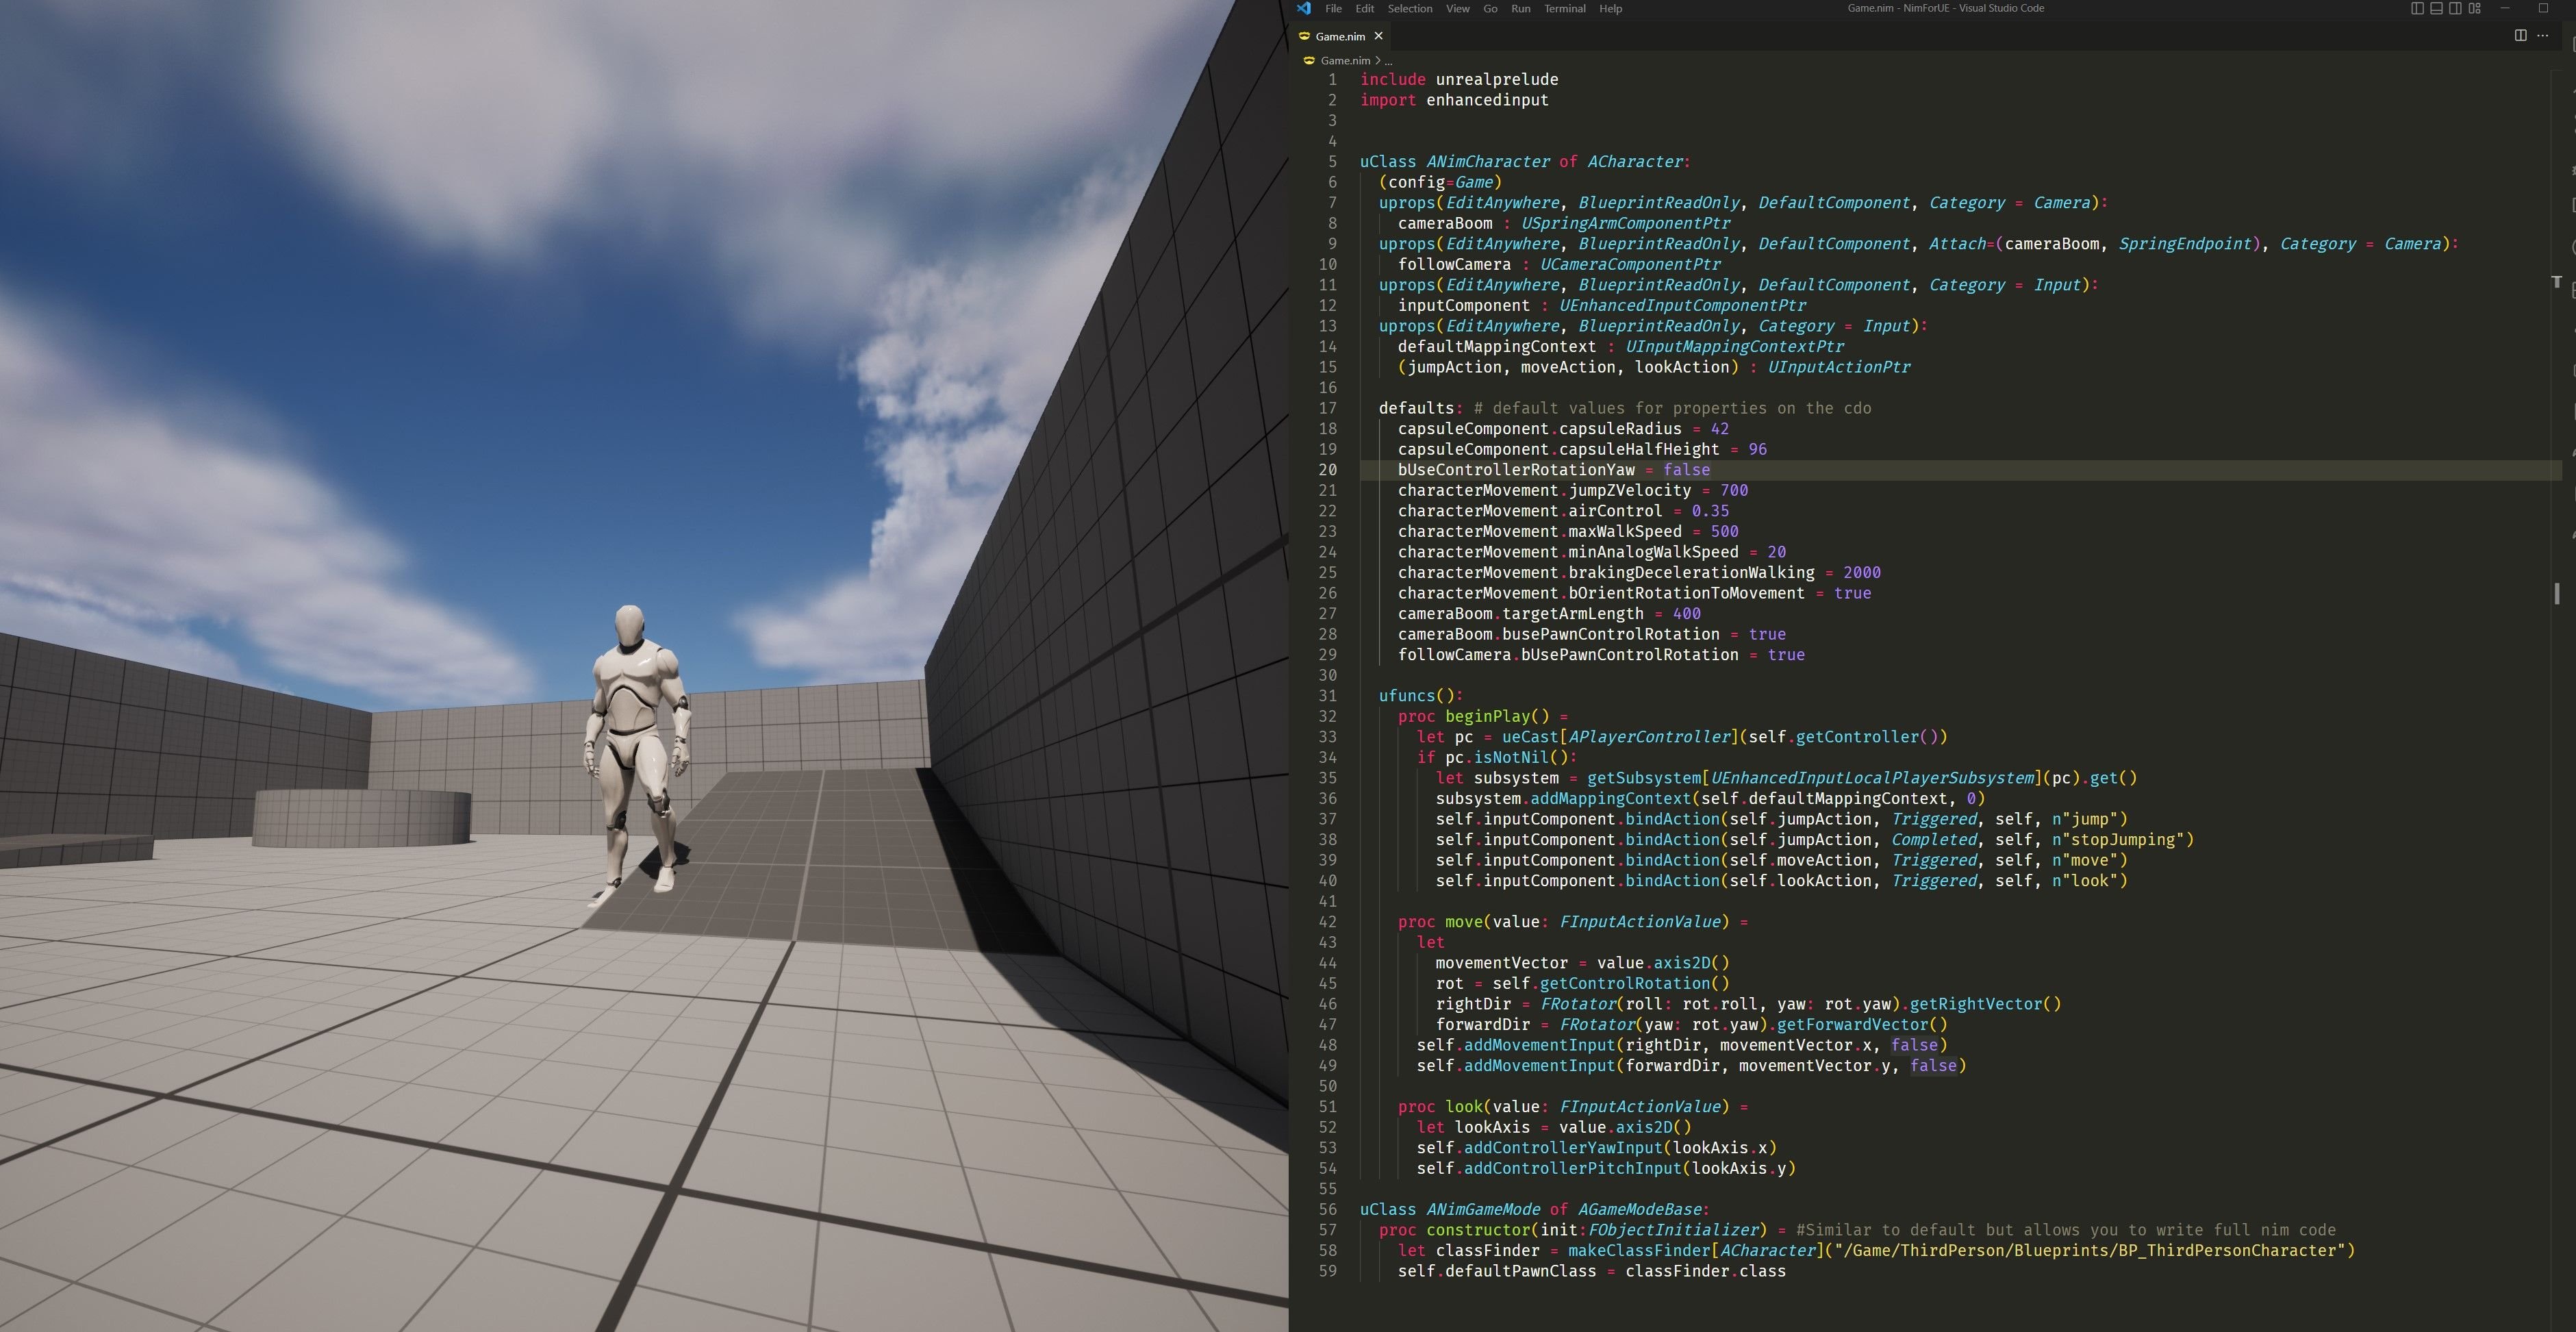Open the File menu
Screen dimensions: 2576x1332
1333,8
